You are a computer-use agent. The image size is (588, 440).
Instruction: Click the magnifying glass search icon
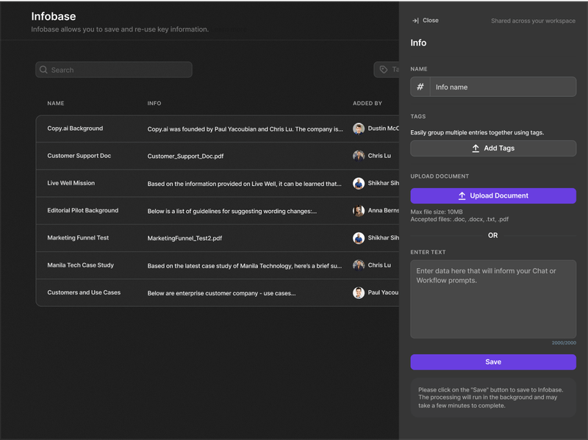[46, 69]
